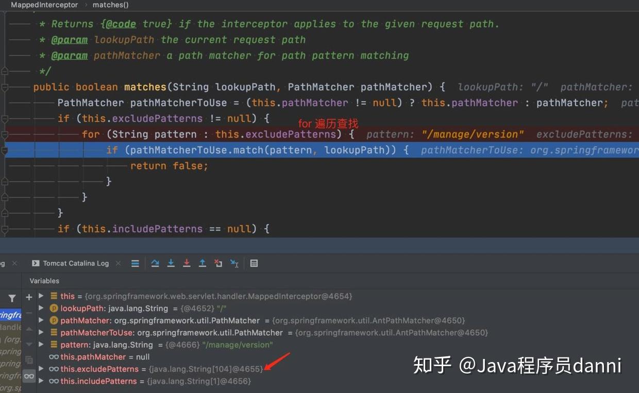Expand this.includePatterns watch node
Image resolution: width=639 pixels, height=393 pixels.
coord(41,381)
